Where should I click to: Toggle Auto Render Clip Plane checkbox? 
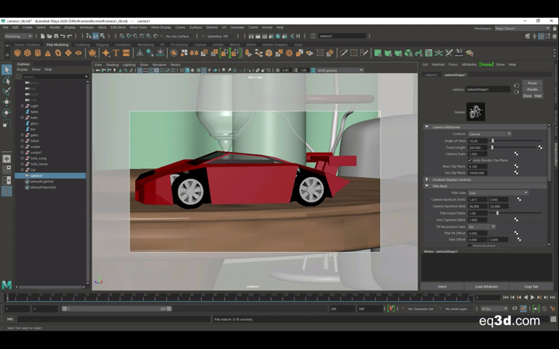(470, 160)
